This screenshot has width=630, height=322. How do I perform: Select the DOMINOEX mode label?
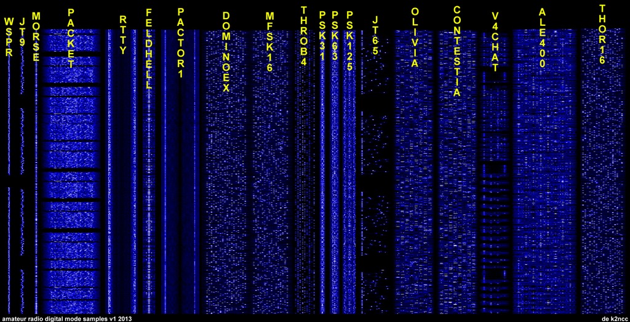(x=226, y=52)
